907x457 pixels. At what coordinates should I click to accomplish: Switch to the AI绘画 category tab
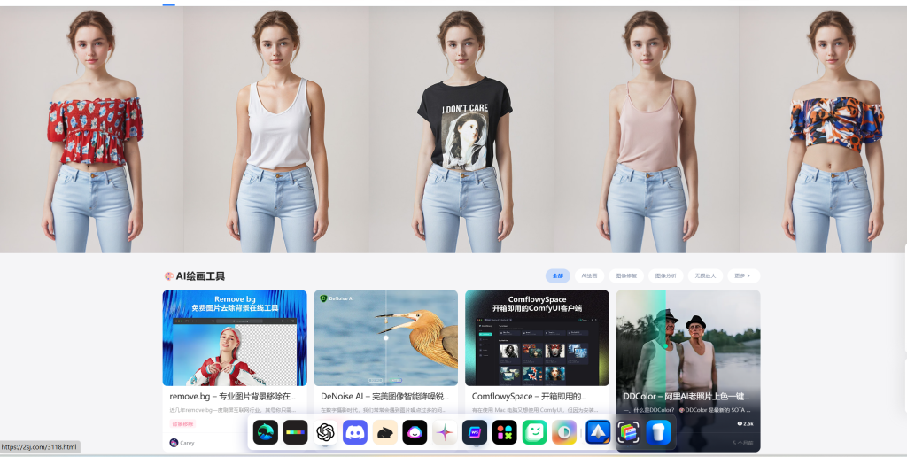click(x=590, y=275)
